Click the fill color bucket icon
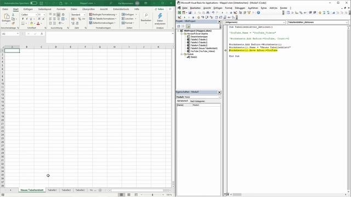 click(31, 23)
